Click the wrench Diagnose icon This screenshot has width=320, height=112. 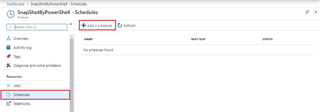point(9,65)
